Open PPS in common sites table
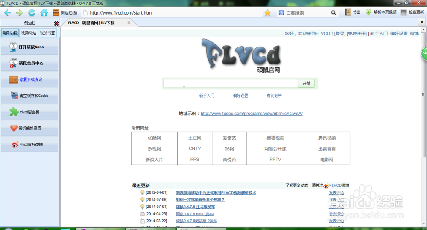 195,160
